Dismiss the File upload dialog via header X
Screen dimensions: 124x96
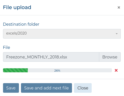point(119,8)
